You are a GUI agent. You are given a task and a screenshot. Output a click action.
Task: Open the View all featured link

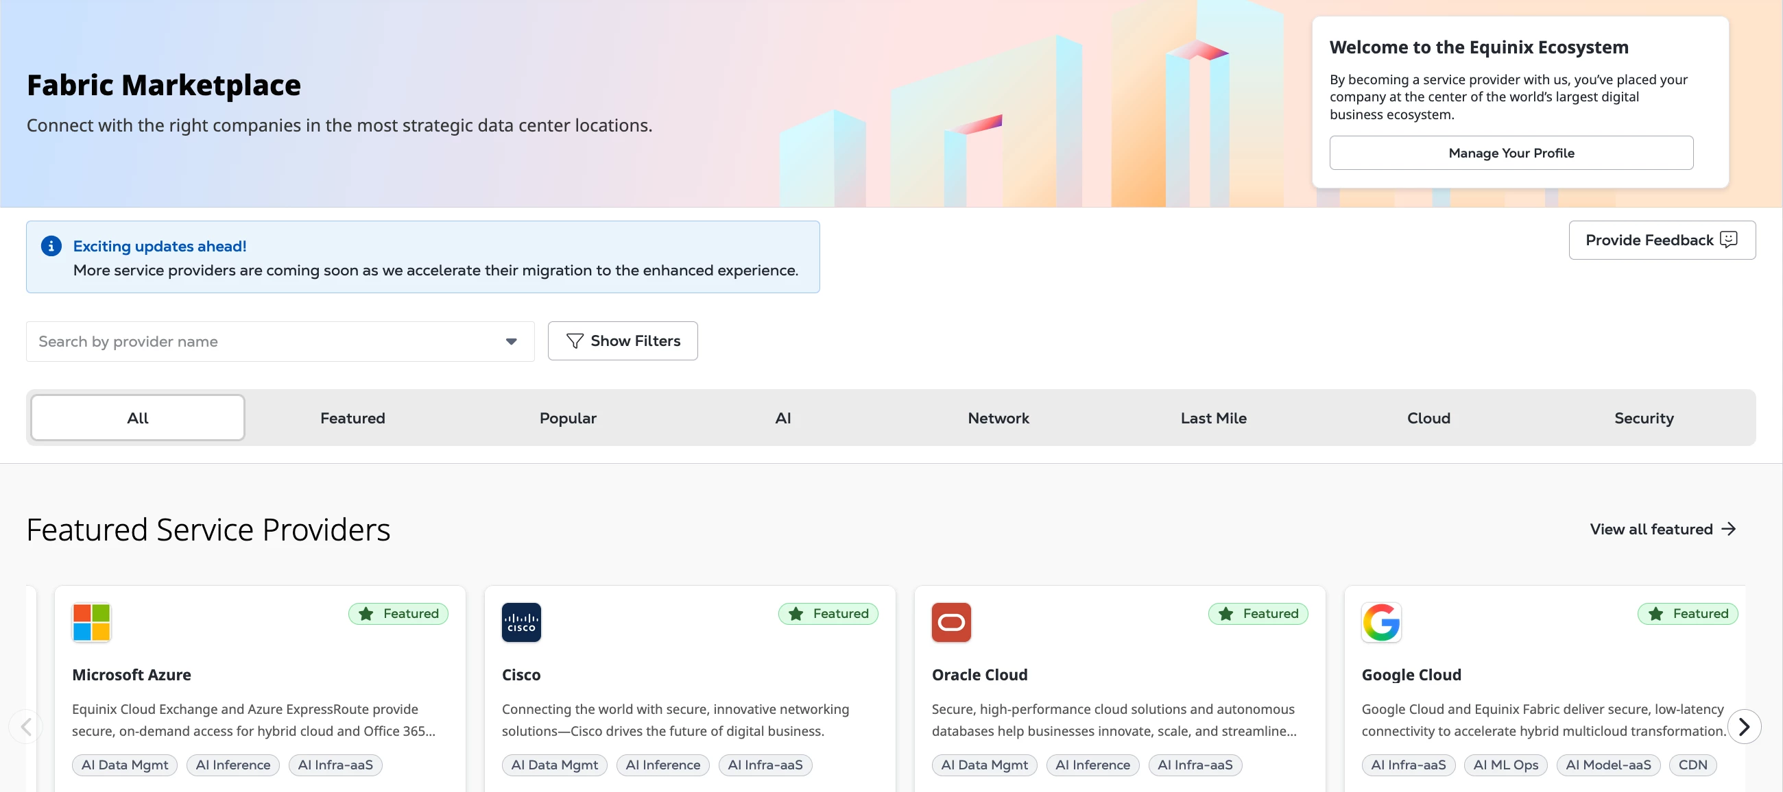tap(1662, 529)
